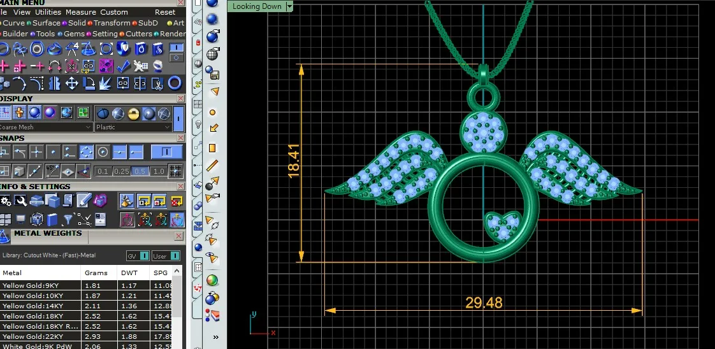The image size is (715, 349).
Task: Click the pink tiled pattern icon
Action: pos(106,66)
